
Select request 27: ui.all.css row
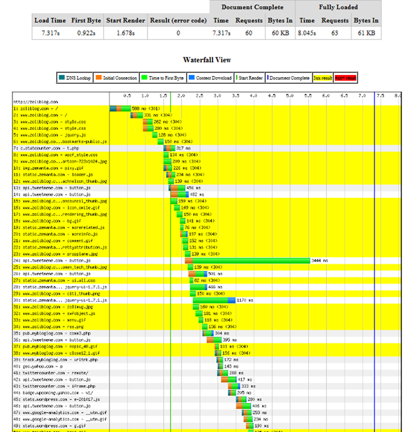pyautogui.click(x=207, y=280)
